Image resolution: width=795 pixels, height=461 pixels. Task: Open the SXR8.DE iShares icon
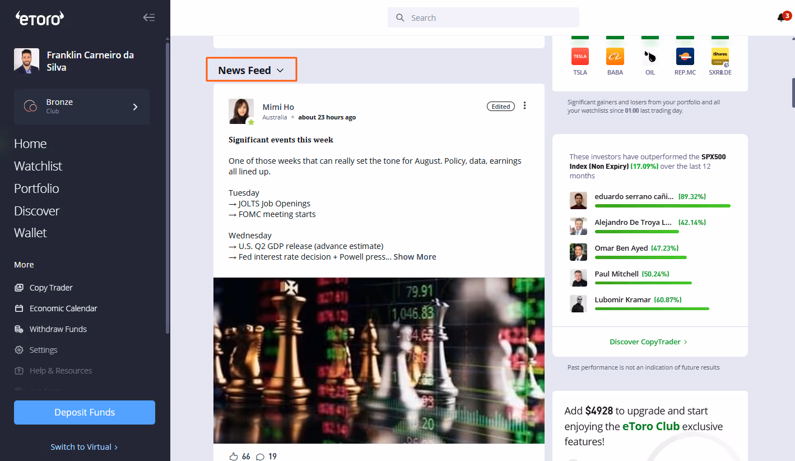tap(720, 56)
